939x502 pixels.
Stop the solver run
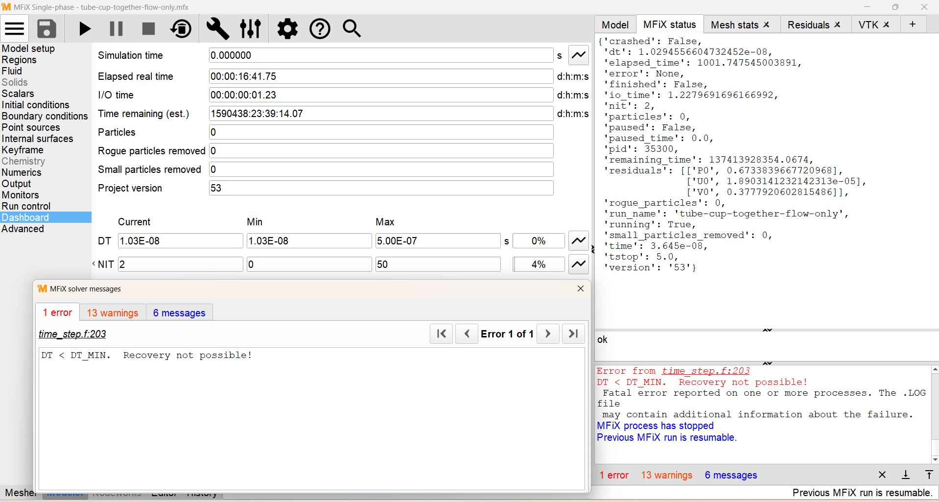(x=148, y=29)
